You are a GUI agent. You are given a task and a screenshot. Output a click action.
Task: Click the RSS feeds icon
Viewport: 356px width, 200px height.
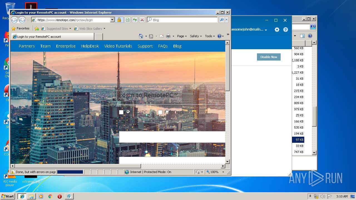click(x=151, y=36)
